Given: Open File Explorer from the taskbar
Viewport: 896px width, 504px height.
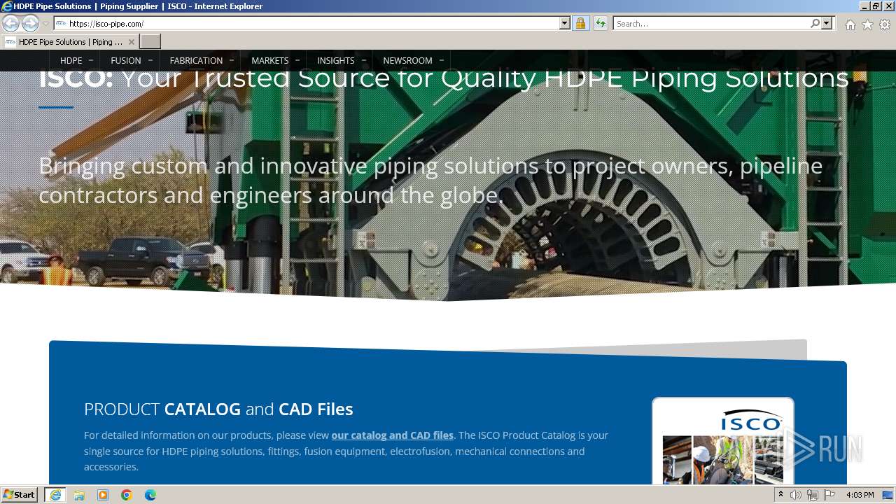Looking at the screenshot, I should pyautogui.click(x=79, y=495).
